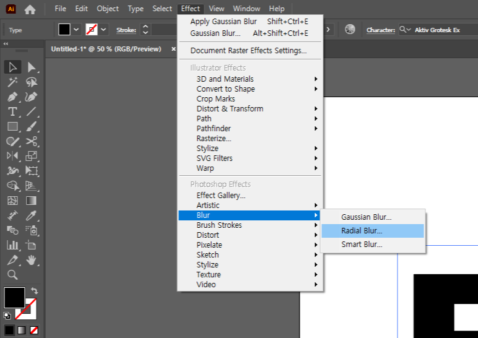This screenshot has height=338, width=478.
Task: Close the Untitled-1 document tab
Action: click(x=173, y=49)
